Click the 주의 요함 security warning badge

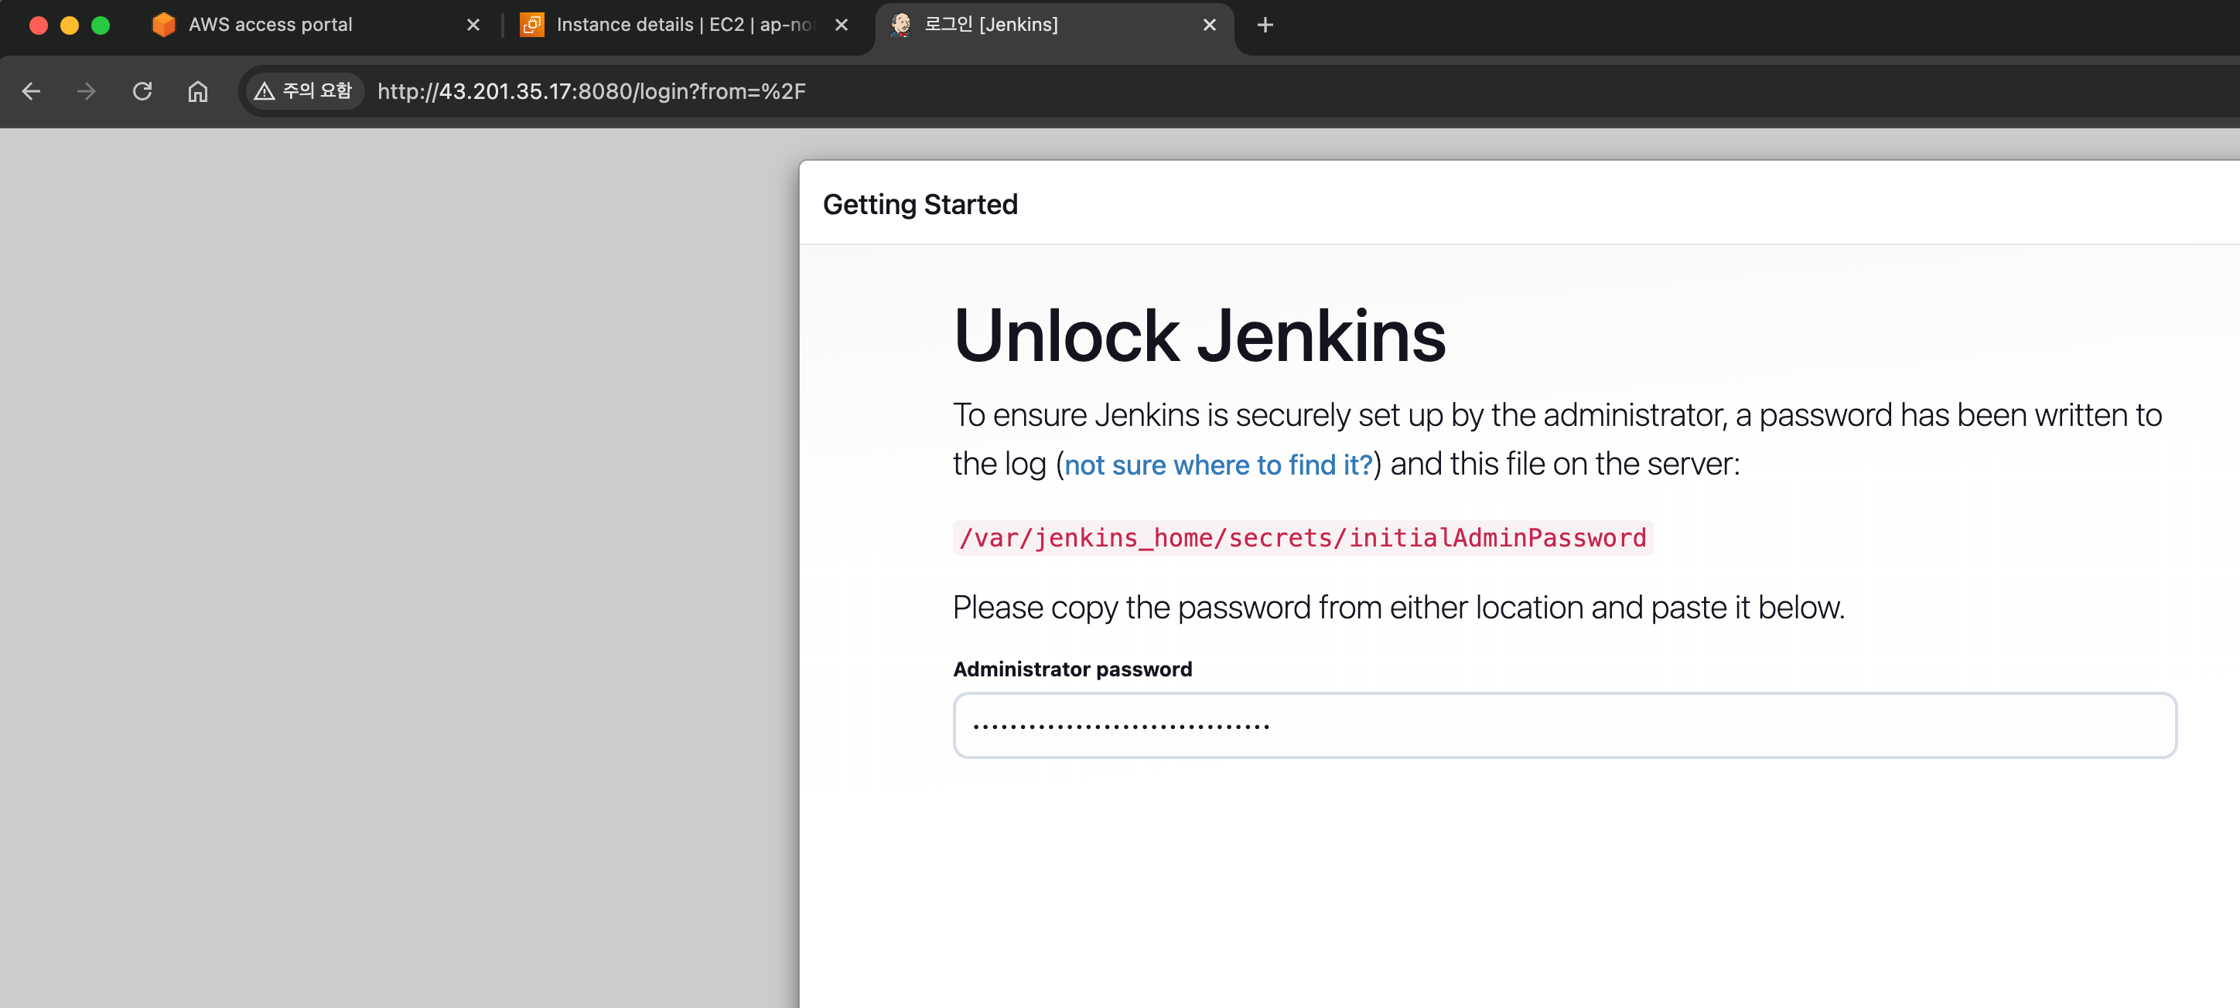(303, 91)
